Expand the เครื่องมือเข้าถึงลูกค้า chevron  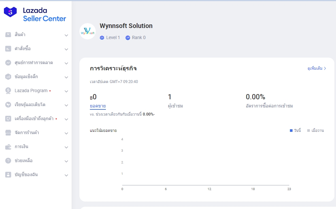tap(66, 119)
